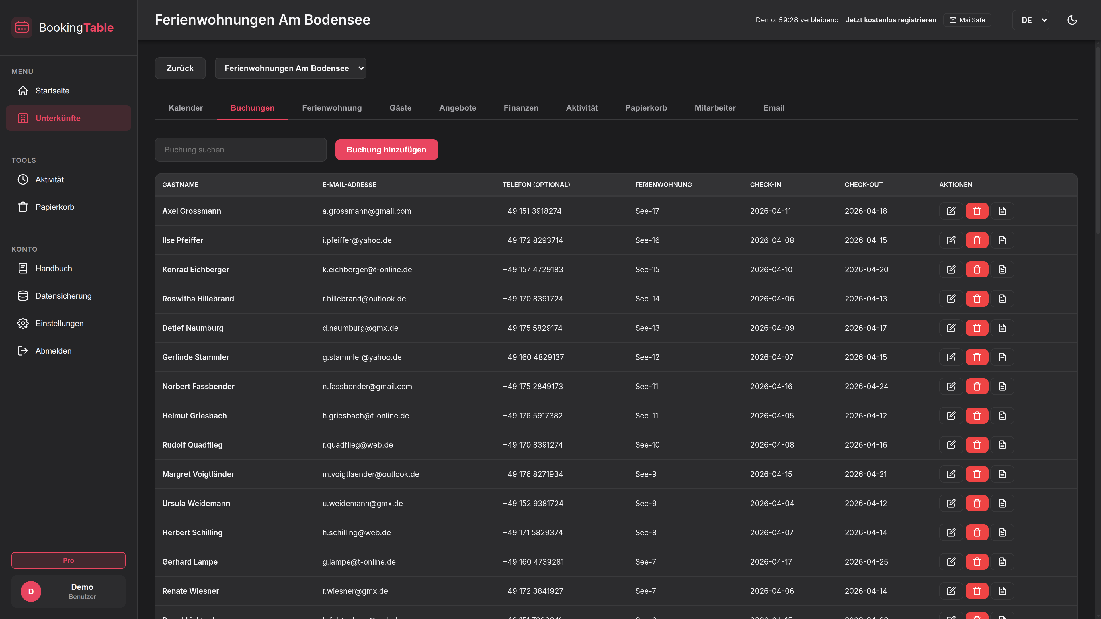The width and height of the screenshot is (1101, 619).
Task: Delete Ursula Weidemann's booking
Action: pos(977,503)
